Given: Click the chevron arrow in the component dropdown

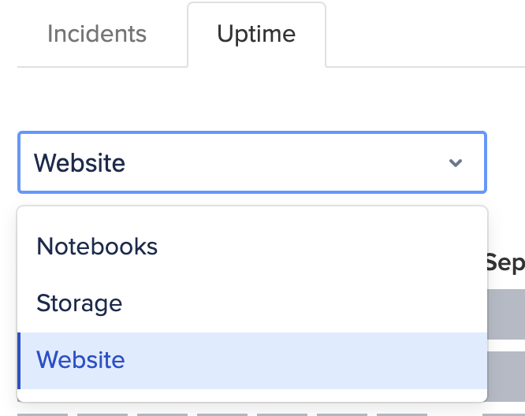Looking at the screenshot, I should click(455, 163).
